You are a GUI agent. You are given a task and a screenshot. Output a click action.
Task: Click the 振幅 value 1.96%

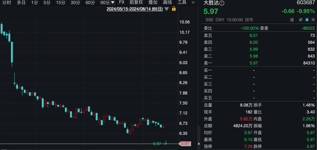(x=309, y=126)
